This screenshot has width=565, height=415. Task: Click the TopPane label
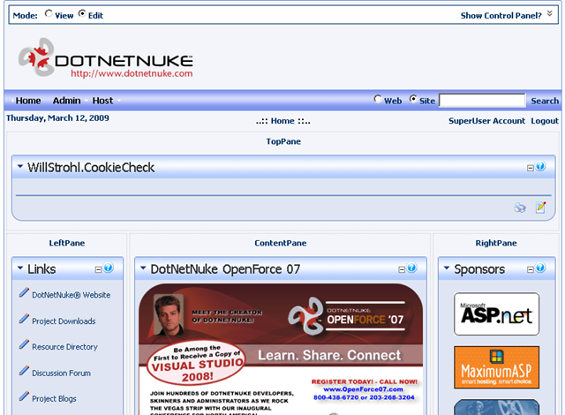[x=283, y=141]
